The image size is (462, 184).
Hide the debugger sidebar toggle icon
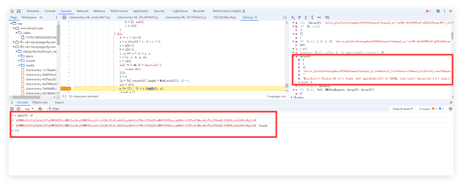(x=285, y=17)
